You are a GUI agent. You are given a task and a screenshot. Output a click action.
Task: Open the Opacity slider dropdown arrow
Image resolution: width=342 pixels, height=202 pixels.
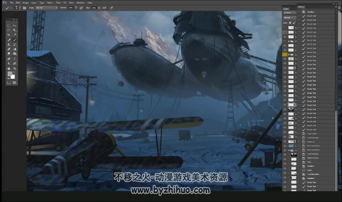(76, 8)
